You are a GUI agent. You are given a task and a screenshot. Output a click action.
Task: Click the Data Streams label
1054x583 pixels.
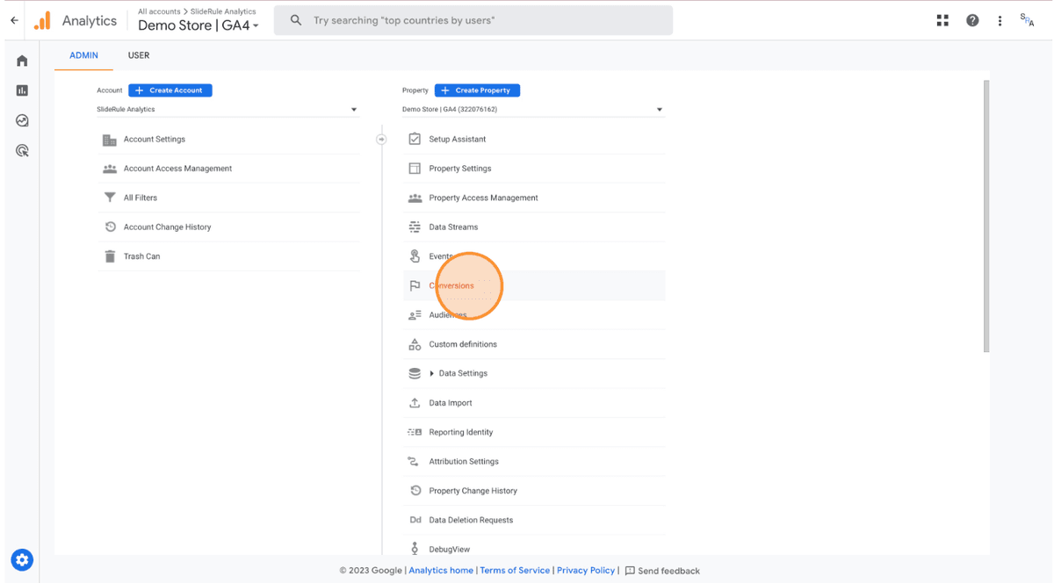(453, 227)
